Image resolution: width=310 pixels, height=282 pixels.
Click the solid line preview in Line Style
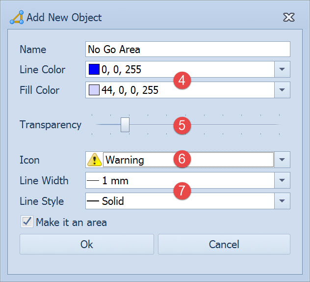93,201
